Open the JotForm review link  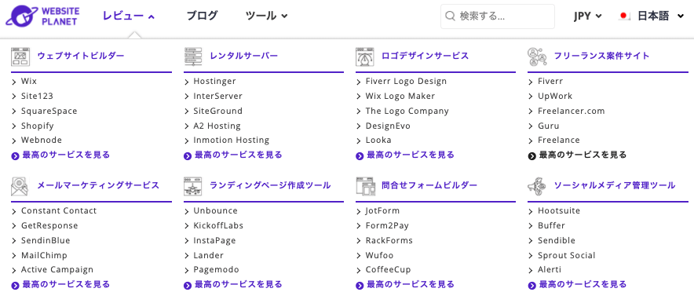(382, 210)
